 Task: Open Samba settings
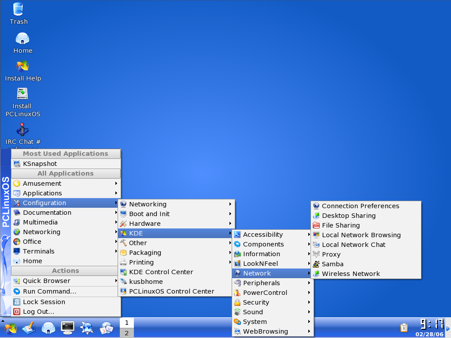point(366,264)
